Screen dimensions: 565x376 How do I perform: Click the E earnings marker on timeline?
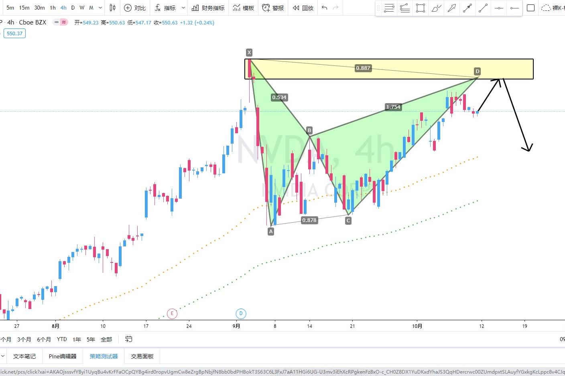tap(172, 313)
